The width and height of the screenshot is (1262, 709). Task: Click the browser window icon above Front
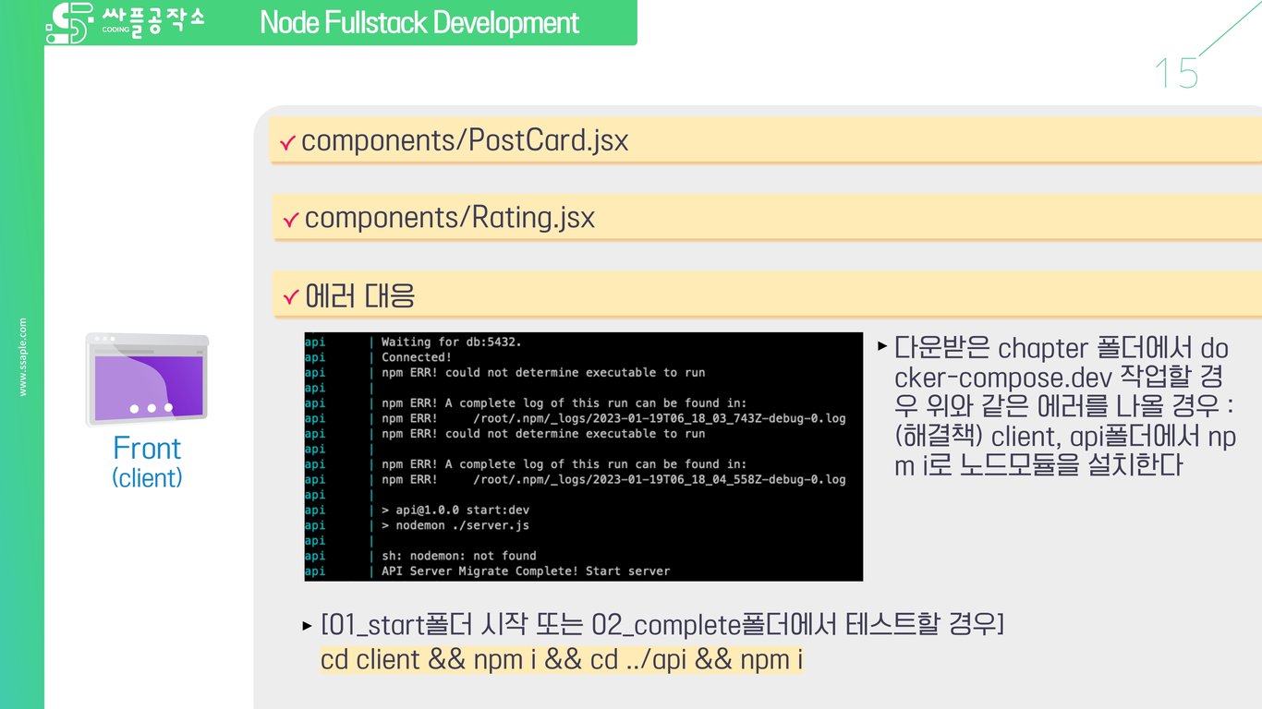[147, 380]
